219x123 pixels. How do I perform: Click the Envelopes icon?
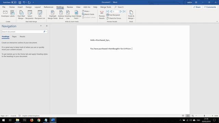[x=5, y=14]
